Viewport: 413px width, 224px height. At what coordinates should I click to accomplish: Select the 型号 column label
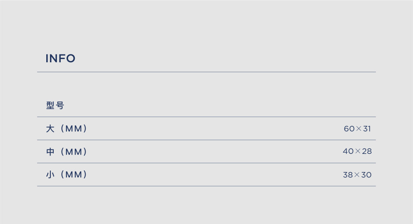pos(55,105)
